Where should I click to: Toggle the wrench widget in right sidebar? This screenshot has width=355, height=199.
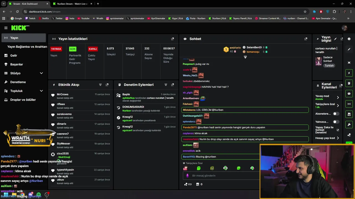point(349,124)
